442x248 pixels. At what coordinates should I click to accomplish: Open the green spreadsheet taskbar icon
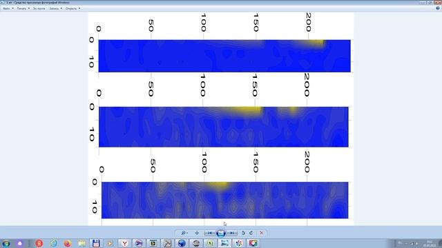click(210, 243)
